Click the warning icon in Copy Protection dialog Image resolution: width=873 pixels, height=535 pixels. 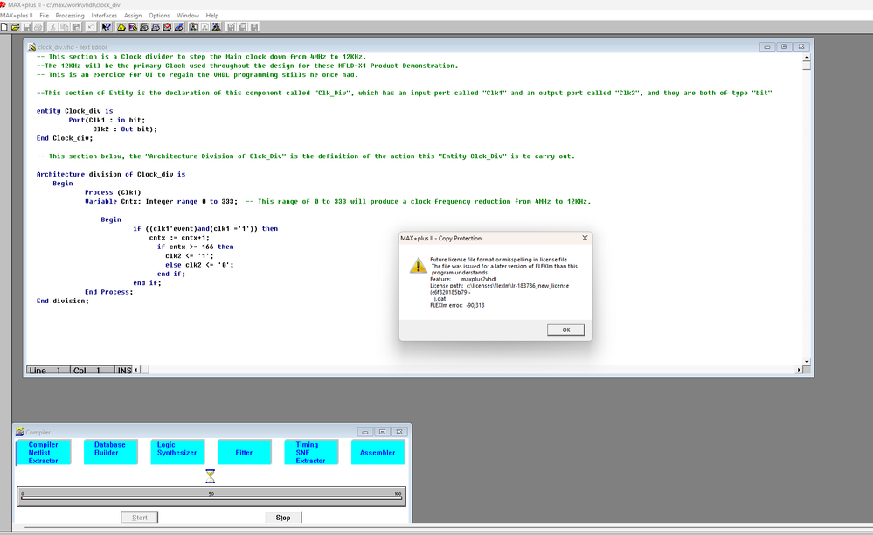418,265
